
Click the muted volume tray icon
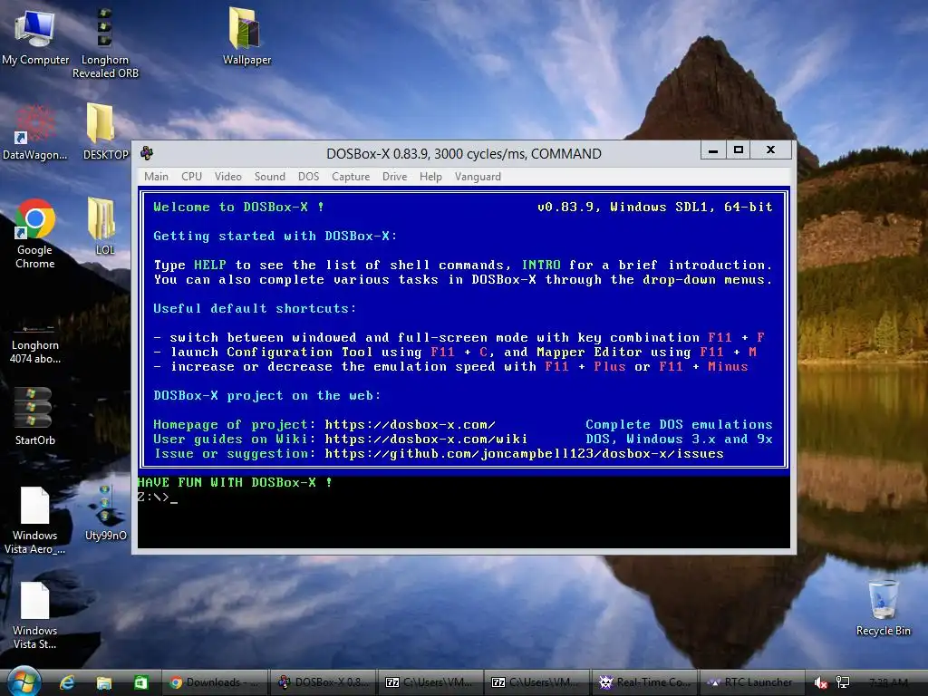[820, 683]
